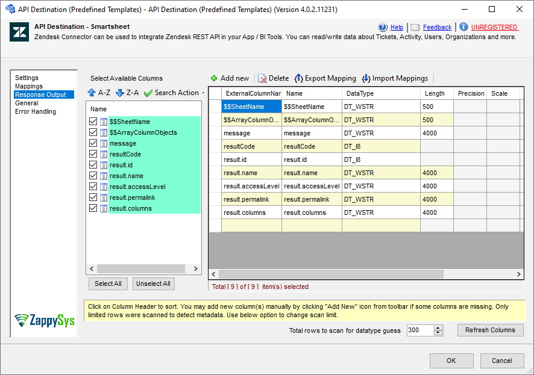The width and height of the screenshot is (534, 375).
Task: Open the Error Handling section
Action: (x=36, y=111)
